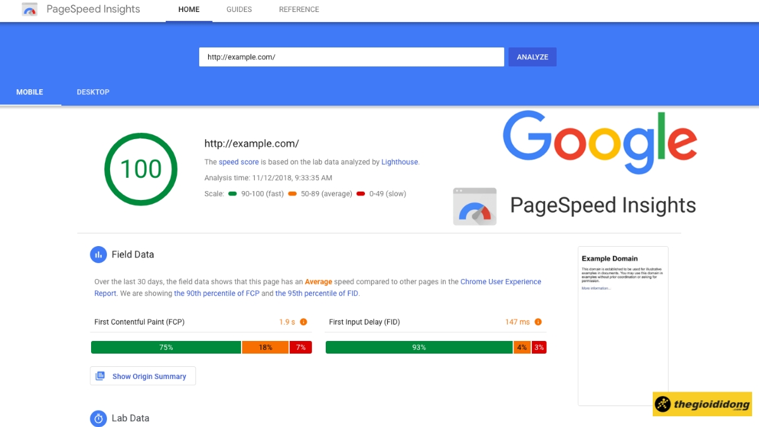759x427 pixels.
Task: Click the red slow indicator in the Scale legend
Action: (x=361, y=194)
